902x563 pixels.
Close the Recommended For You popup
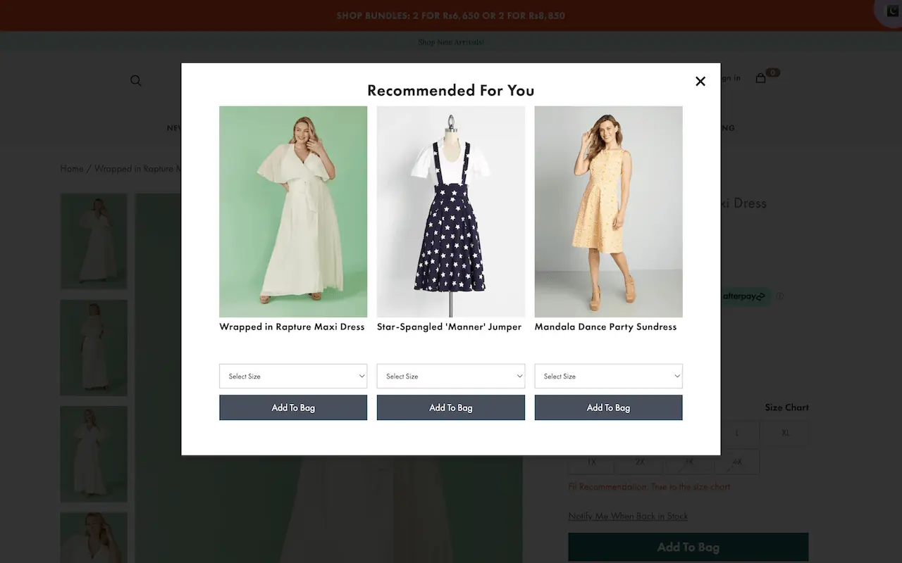click(x=700, y=81)
